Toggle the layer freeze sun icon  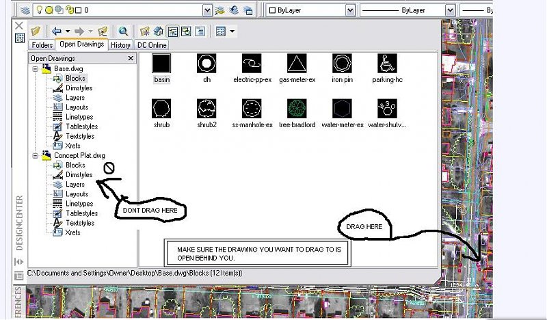(49, 10)
